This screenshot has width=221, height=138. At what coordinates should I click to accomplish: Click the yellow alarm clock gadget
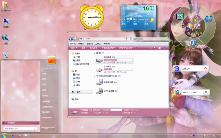pos(92,17)
